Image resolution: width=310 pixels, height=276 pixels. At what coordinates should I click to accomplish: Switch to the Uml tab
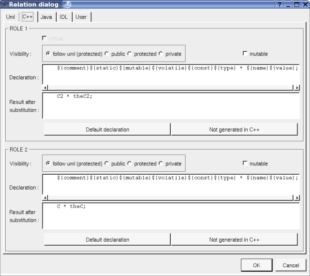pos(11,17)
